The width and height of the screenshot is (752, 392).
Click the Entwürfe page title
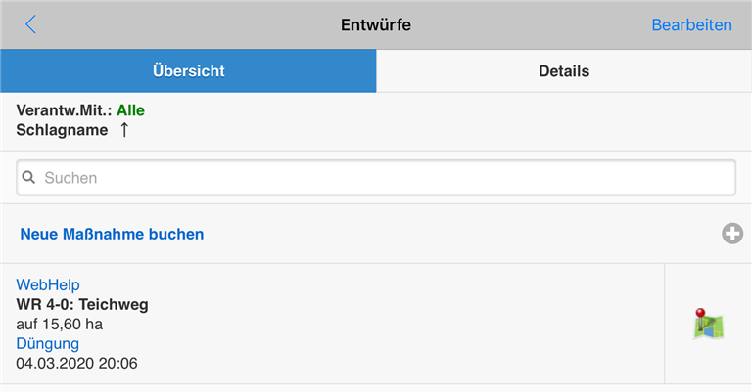point(376,24)
